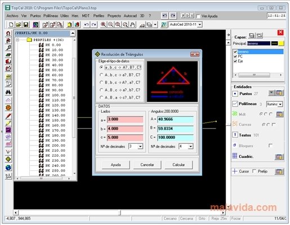Click the Cuadric. grid icon
Viewport: 290px width, 225px height.
coord(235,156)
